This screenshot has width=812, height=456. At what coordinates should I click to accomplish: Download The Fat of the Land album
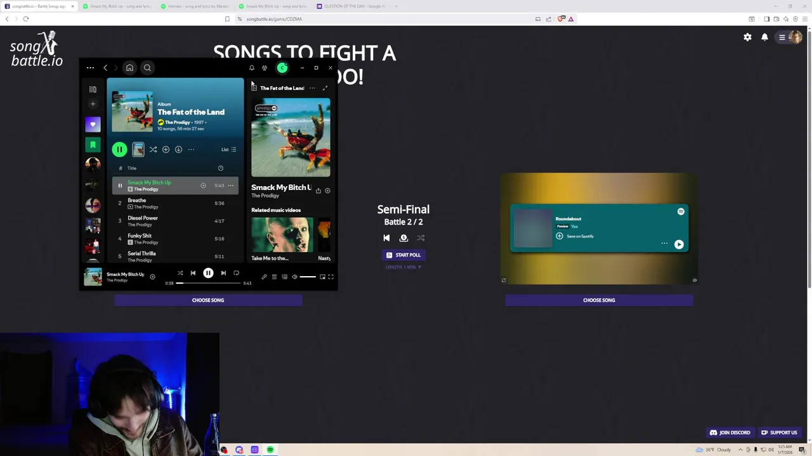tap(178, 149)
